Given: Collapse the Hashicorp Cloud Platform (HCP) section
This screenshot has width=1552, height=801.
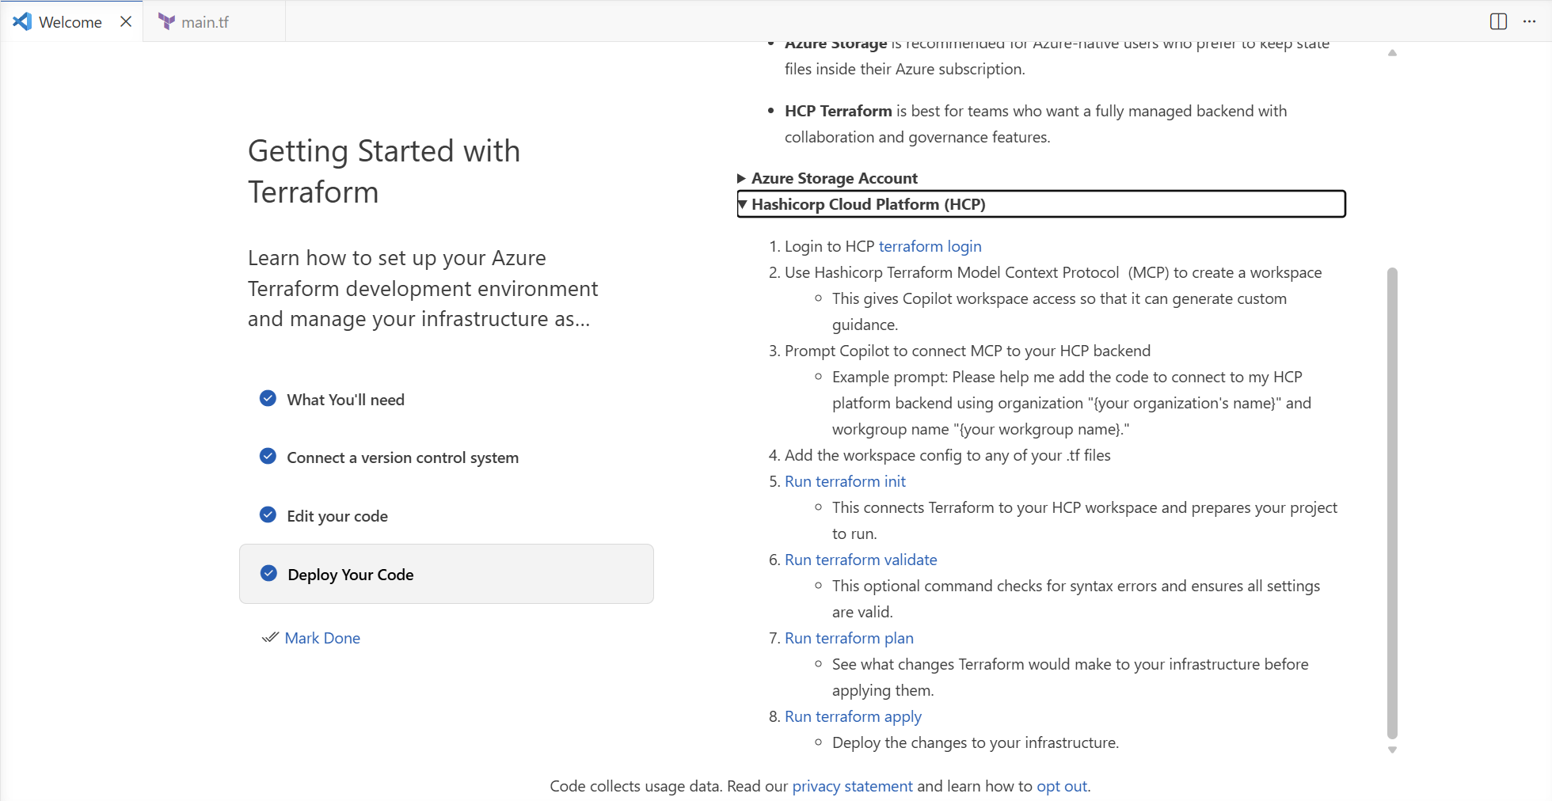Looking at the screenshot, I should [x=1040, y=204].
